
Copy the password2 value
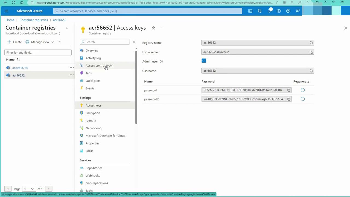(288, 99)
